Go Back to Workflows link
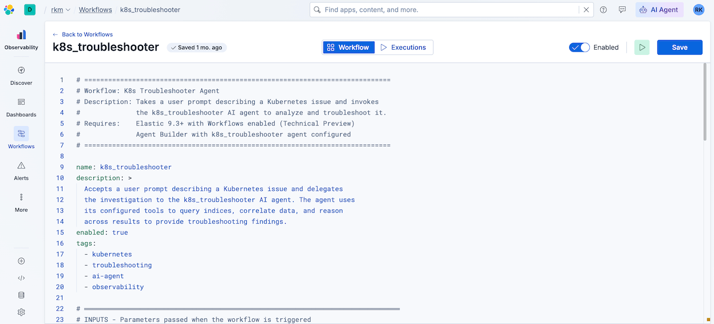 click(x=82, y=34)
